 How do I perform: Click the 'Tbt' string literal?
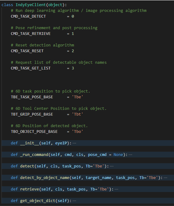(77, 114)
